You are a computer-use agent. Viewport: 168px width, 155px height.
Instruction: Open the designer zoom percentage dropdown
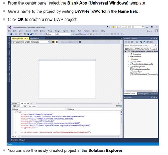(19, 104)
